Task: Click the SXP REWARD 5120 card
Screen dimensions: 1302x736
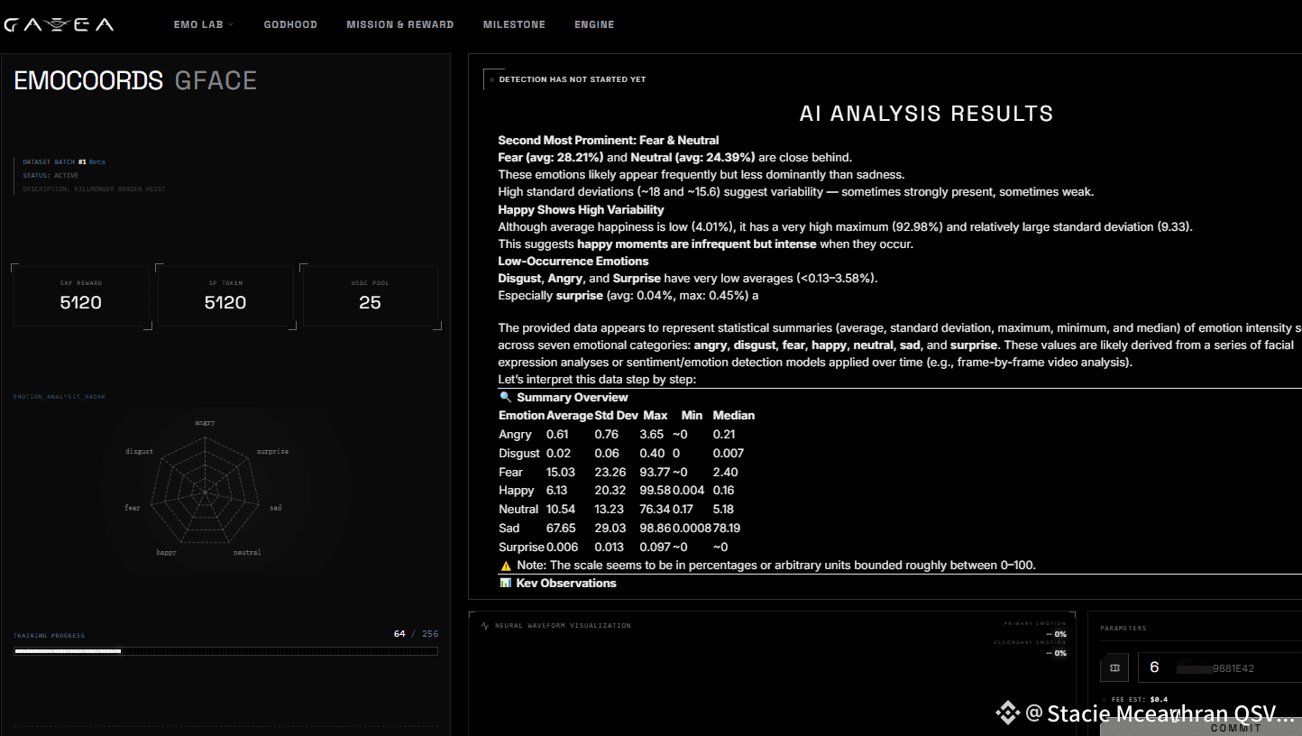Action: tap(81, 295)
